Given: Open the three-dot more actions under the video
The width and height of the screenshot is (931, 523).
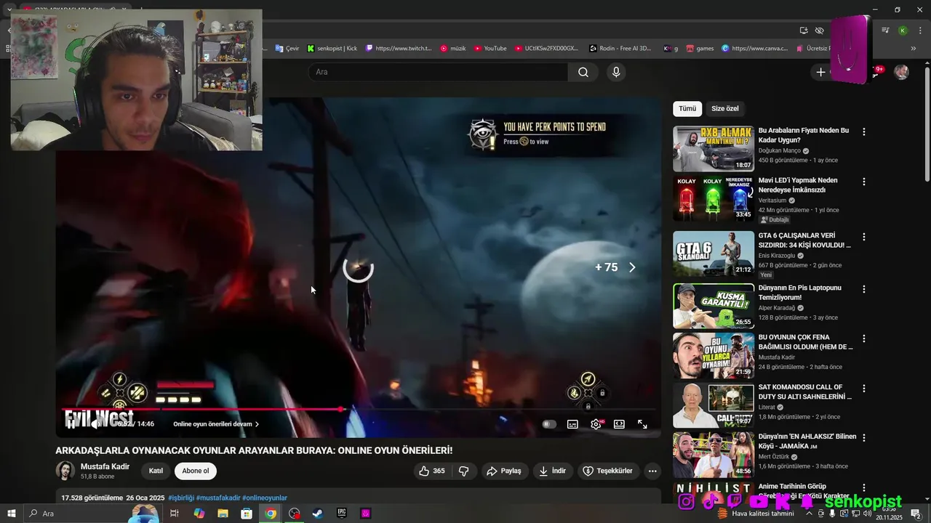Looking at the screenshot, I should [652, 471].
